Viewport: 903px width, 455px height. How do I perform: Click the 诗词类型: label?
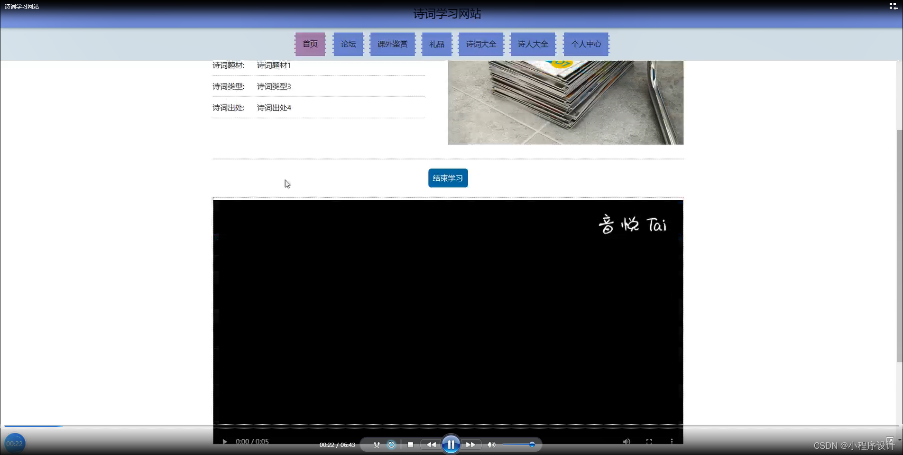pos(229,86)
